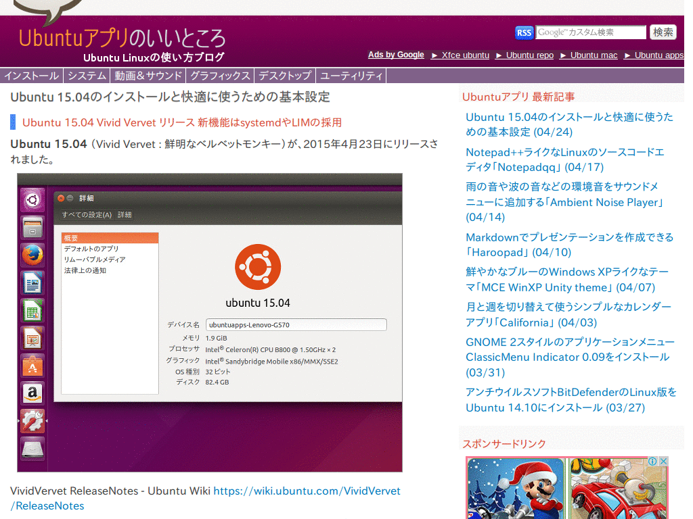Click the 検索 search button

point(663,32)
